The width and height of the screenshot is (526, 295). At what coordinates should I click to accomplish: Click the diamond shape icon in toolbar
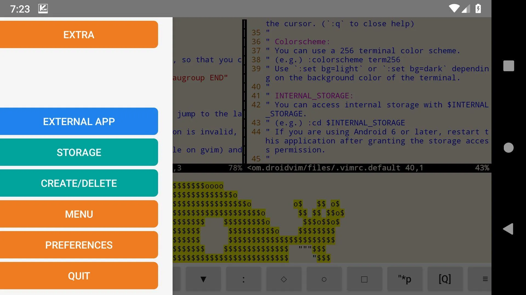[284, 279]
